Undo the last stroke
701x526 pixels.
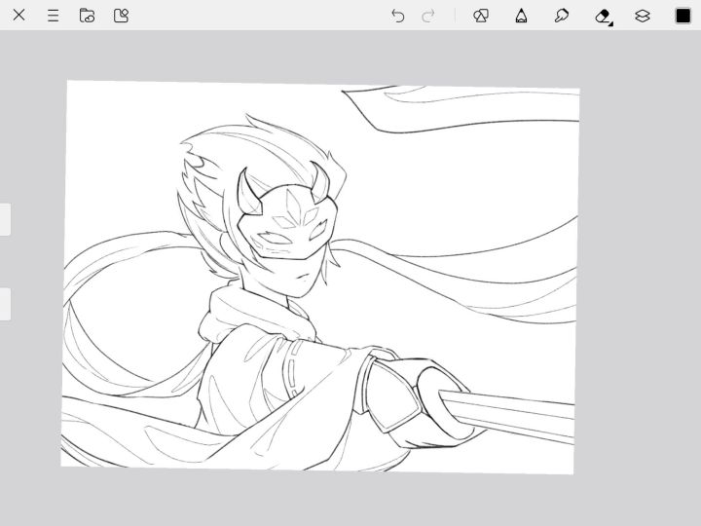click(x=397, y=16)
